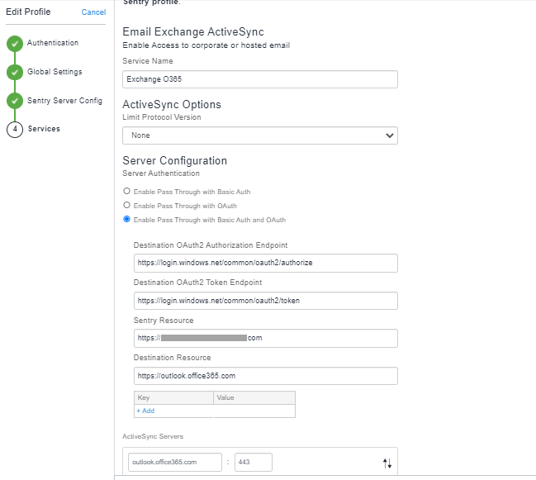Go to the Authentication step
The width and height of the screenshot is (536, 480).
(x=53, y=43)
